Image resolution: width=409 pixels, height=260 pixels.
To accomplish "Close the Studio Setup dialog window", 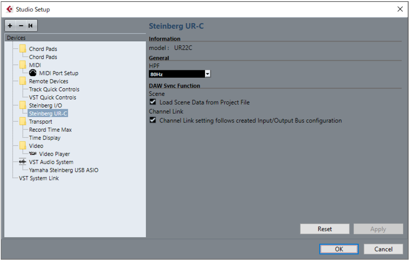I will tap(400, 9).
